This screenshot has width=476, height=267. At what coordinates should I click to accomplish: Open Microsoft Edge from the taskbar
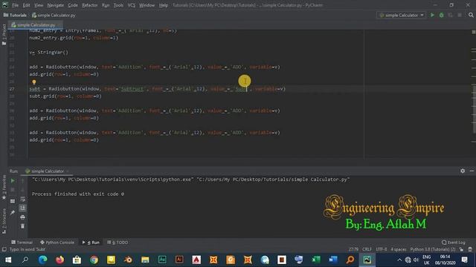(x=42, y=260)
